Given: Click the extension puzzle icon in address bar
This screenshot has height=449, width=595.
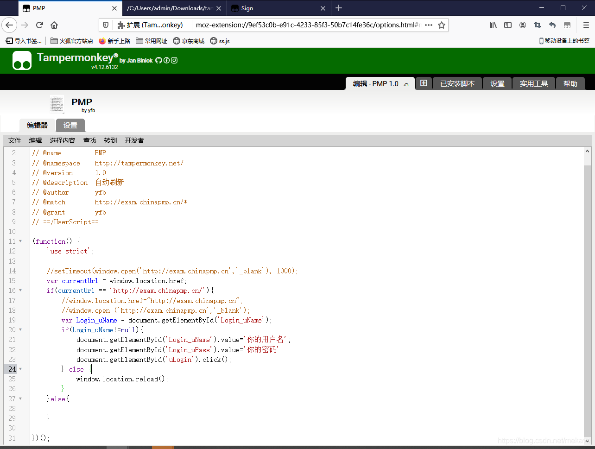Looking at the screenshot, I should pyautogui.click(x=121, y=25).
